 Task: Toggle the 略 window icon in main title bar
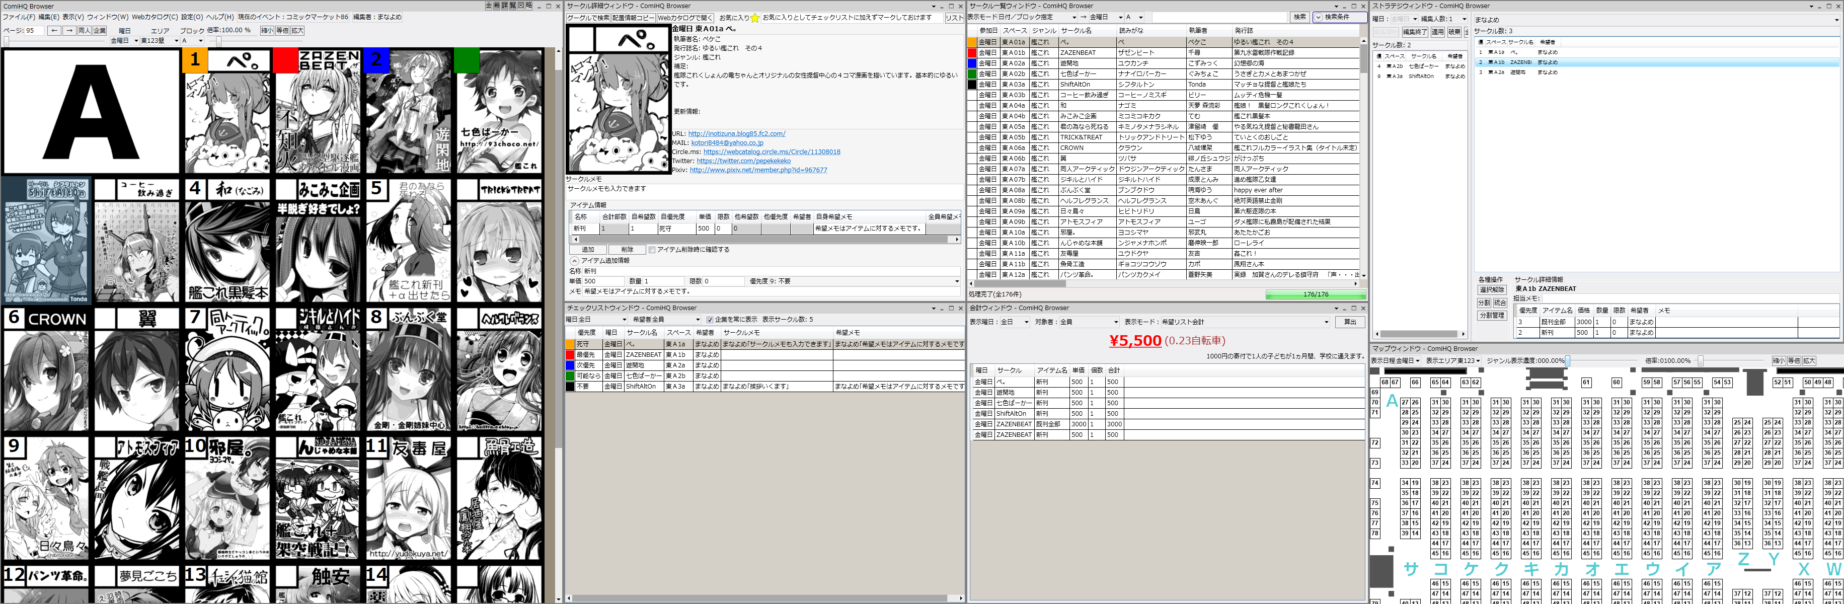[x=528, y=5]
